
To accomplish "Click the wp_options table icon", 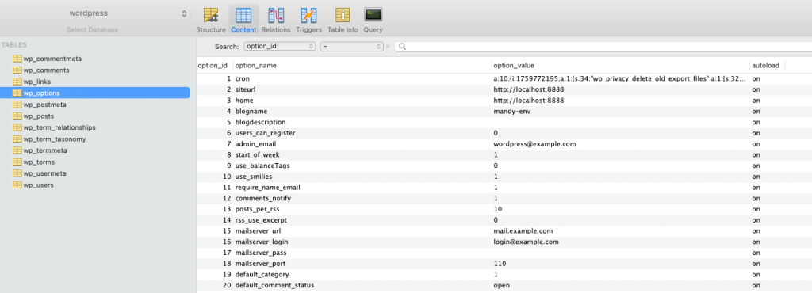I will pos(17,93).
